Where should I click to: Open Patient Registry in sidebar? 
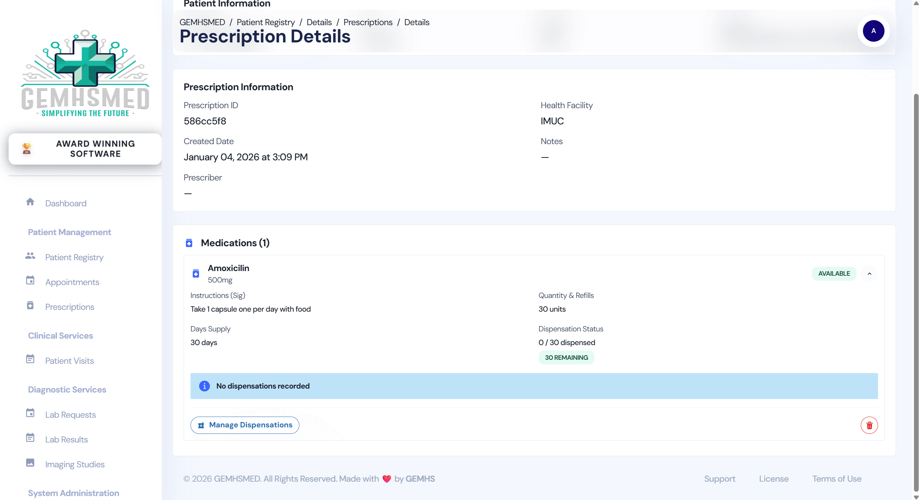[x=74, y=257]
